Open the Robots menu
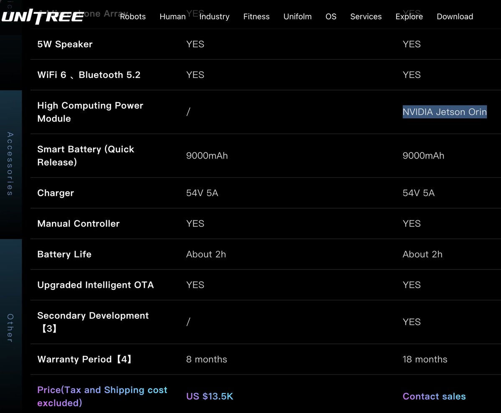 coord(133,17)
